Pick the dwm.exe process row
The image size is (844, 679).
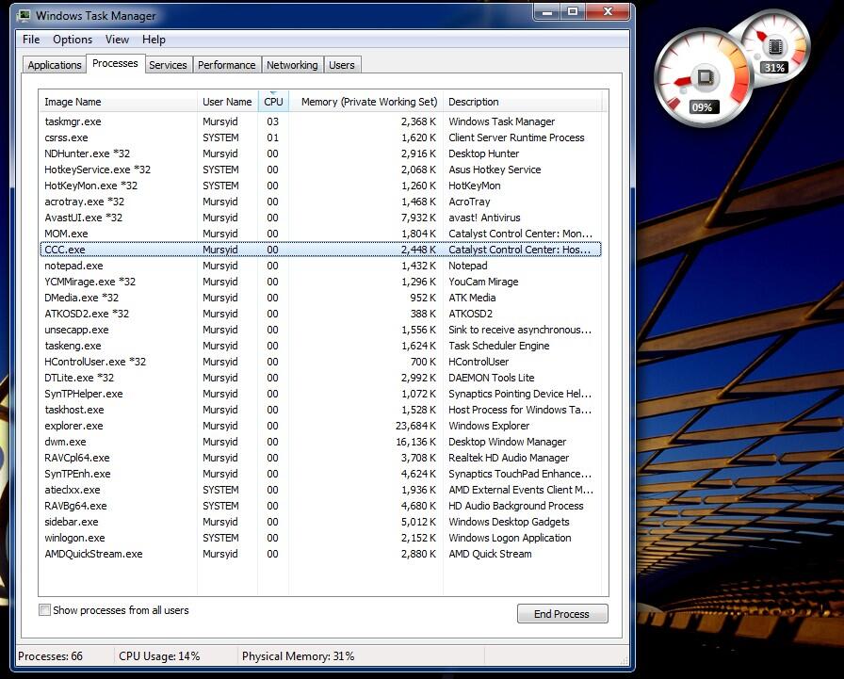[321, 442]
